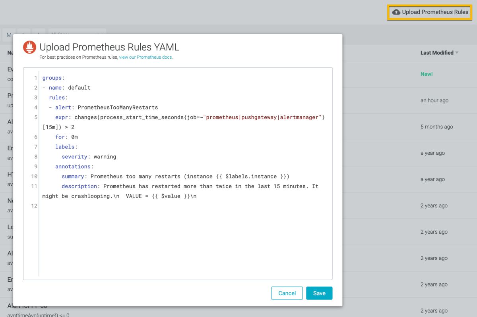
Task: Click the 'groups:' line in editor
Action: (x=54, y=78)
